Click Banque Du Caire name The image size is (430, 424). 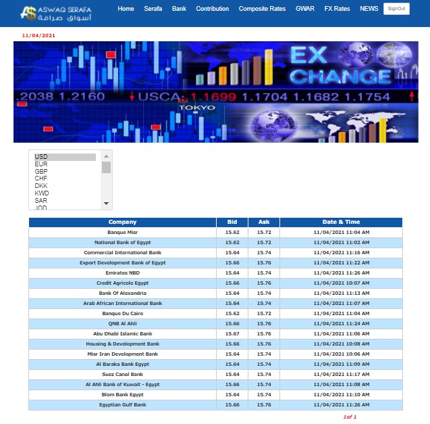coord(123,314)
